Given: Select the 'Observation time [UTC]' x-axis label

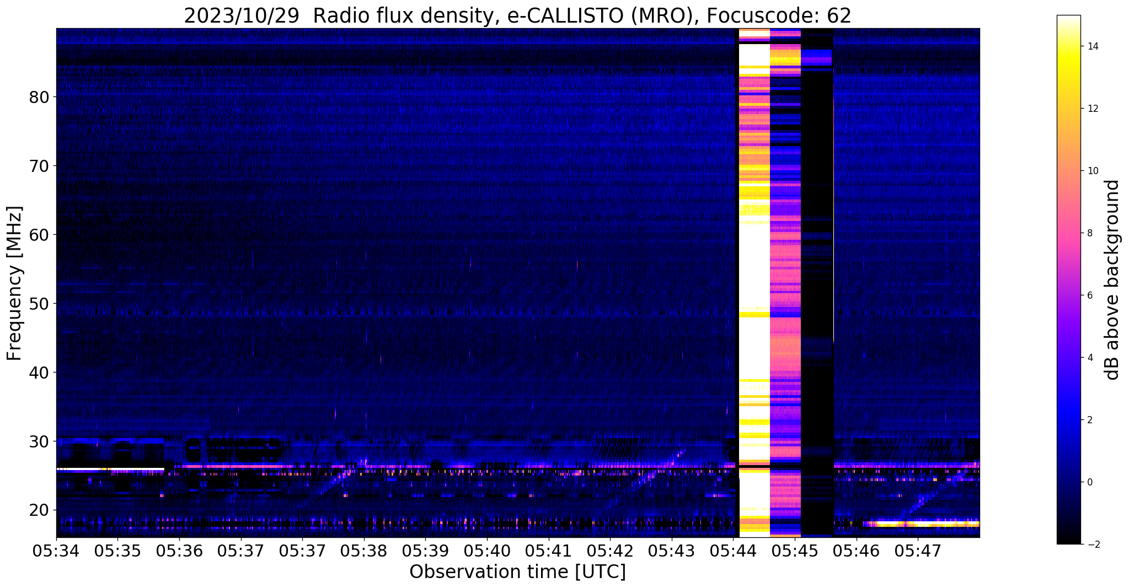Looking at the screenshot, I should coord(517,572).
